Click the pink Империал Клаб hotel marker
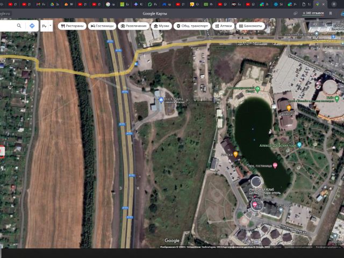This screenshot has height=258, width=344. (255, 205)
